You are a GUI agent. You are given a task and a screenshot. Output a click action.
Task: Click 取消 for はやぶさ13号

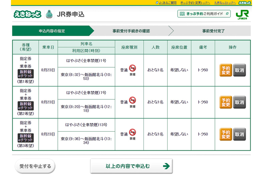(x=239, y=134)
